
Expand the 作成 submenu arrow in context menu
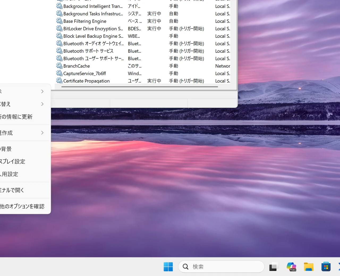click(x=42, y=133)
